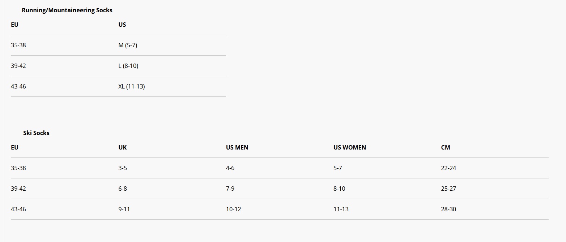Click the 7-9 US men size
Screen dimensions: 566x242
click(x=230, y=189)
